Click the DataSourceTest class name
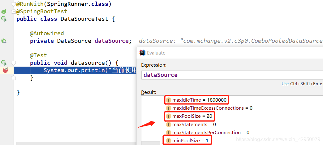 coord(84,19)
